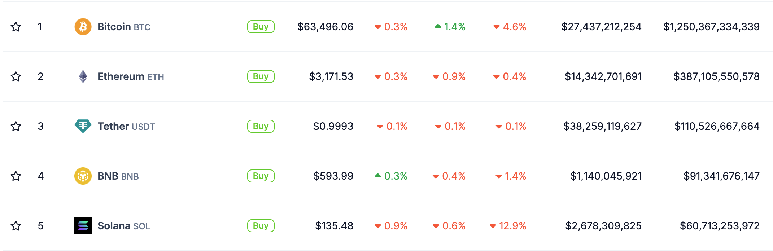
Task: Follow the Tether USDT name link
Action: (126, 126)
